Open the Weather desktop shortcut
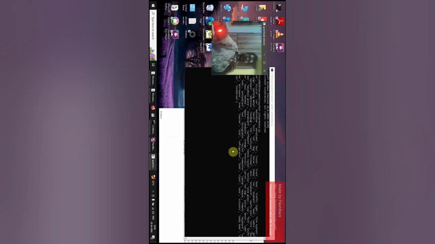The image size is (435, 244). [x=190, y=35]
